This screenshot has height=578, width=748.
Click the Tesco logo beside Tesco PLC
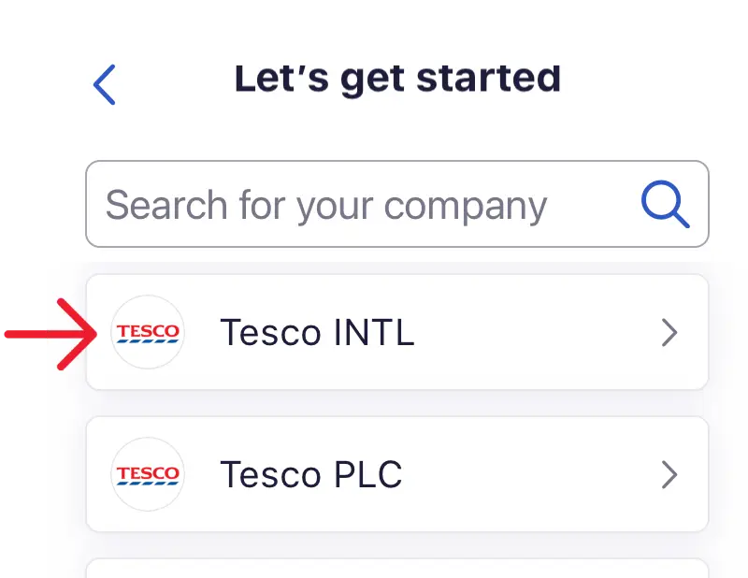pos(147,474)
